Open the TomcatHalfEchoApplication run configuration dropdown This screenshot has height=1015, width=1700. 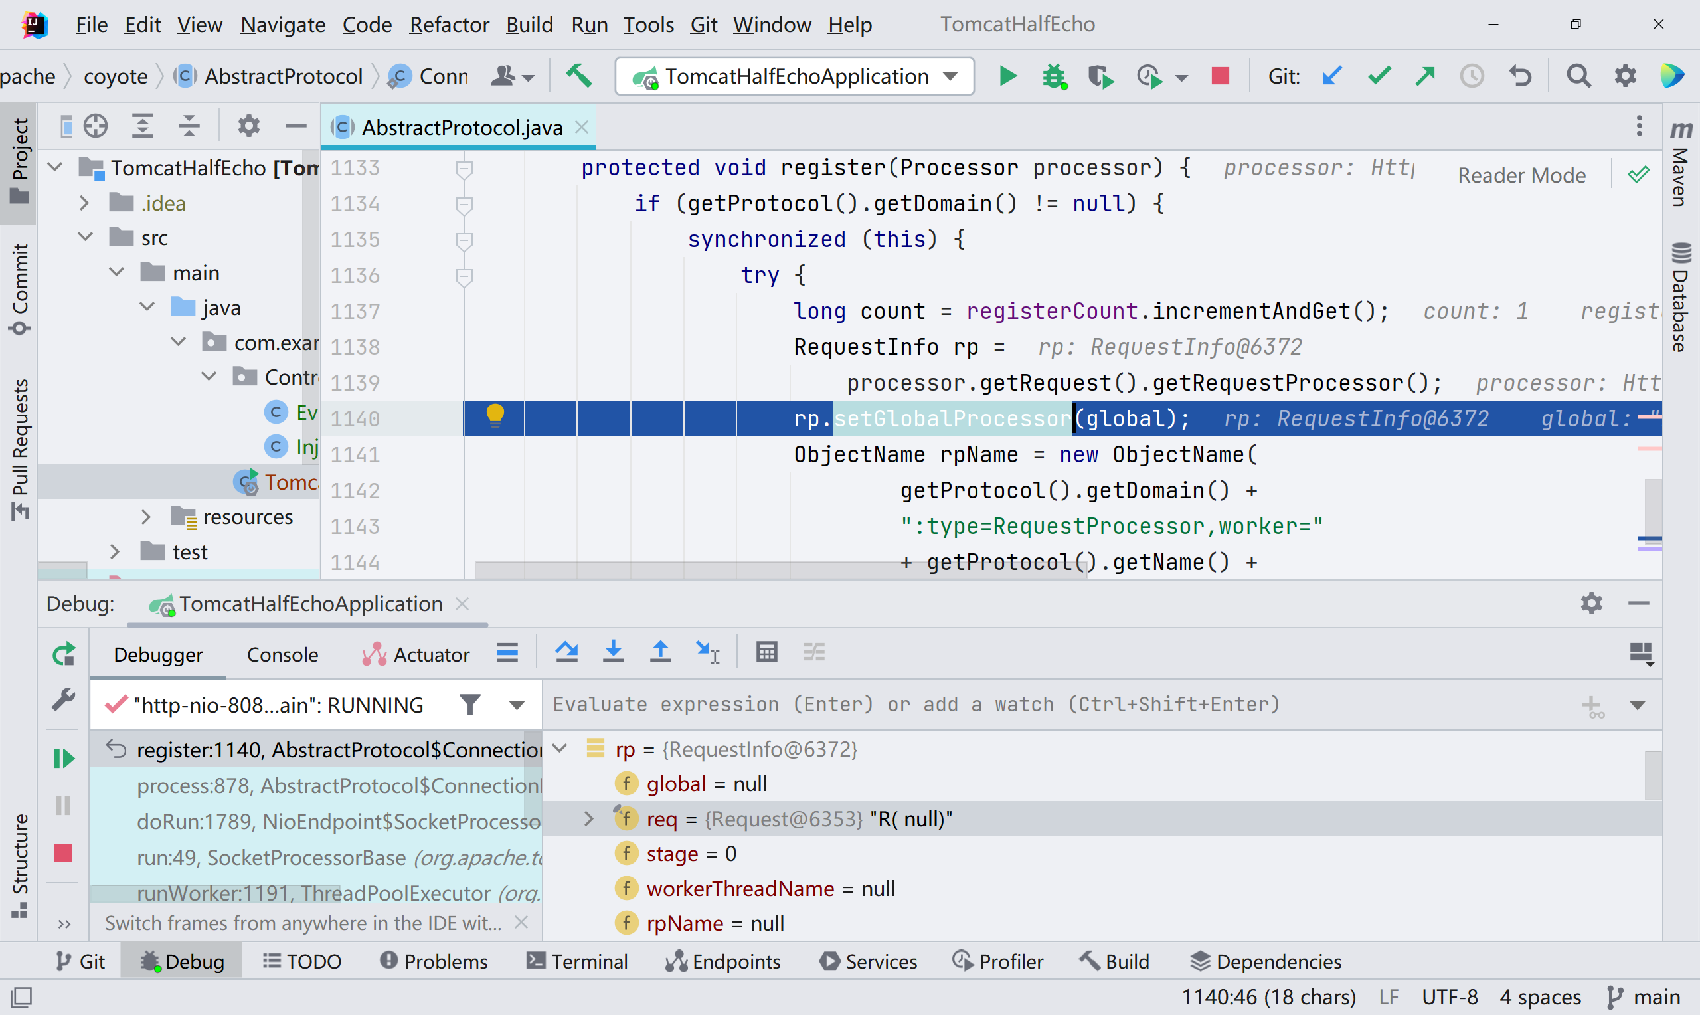tap(794, 76)
